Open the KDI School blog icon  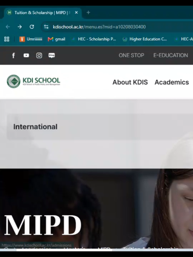pyautogui.click(x=52, y=56)
